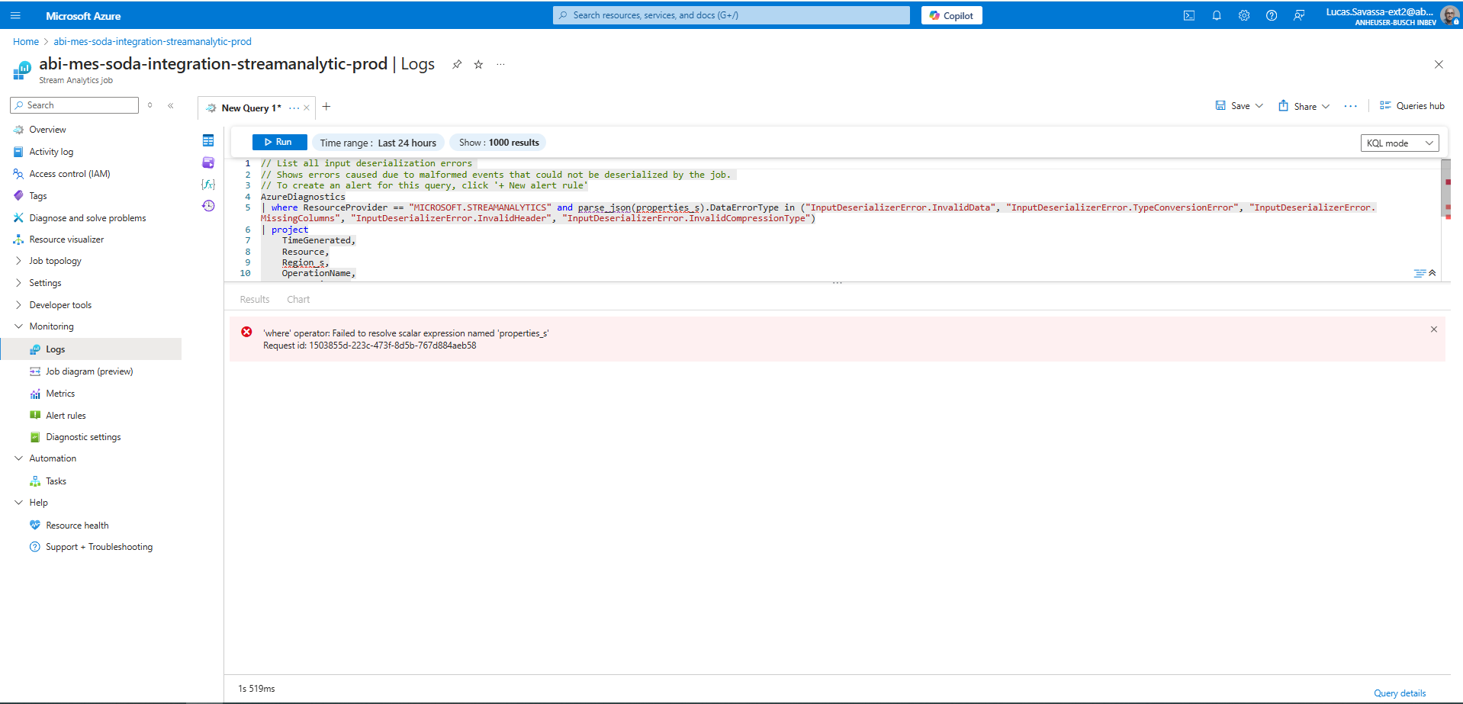Screen dimensions: 1463x704
Task: Toggle expand-all control beside sidebar search
Action: (x=150, y=105)
